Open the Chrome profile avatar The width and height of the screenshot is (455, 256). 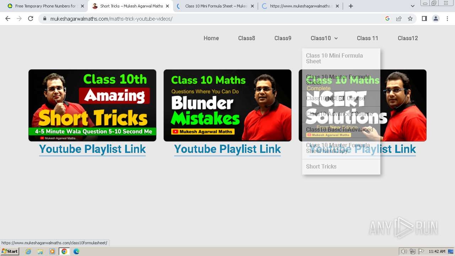436,18
